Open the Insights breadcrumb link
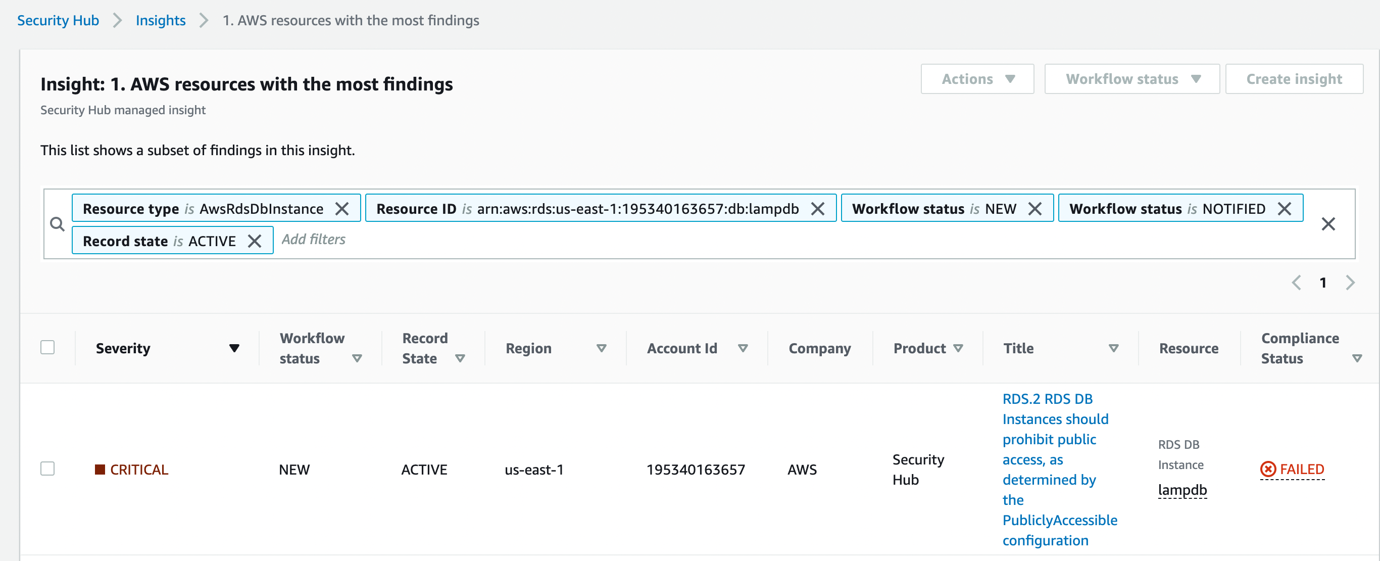The width and height of the screenshot is (1380, 561). tap(160, 20)
